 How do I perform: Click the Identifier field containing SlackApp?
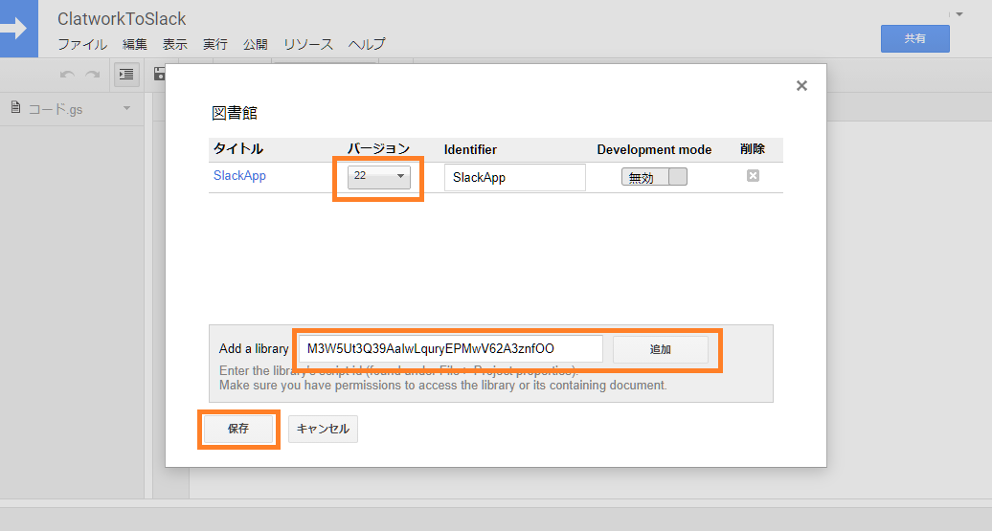(515, 178)
